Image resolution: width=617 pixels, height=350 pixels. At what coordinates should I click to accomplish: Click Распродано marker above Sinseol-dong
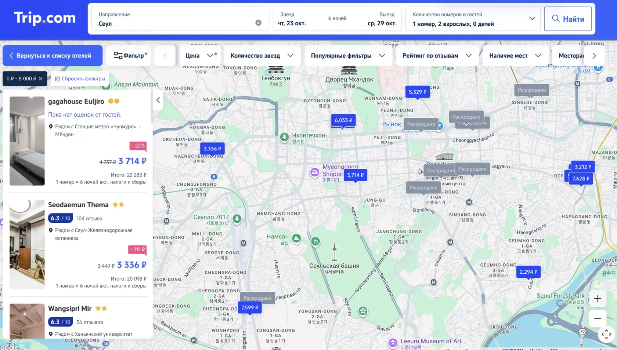tap(532, 90)
